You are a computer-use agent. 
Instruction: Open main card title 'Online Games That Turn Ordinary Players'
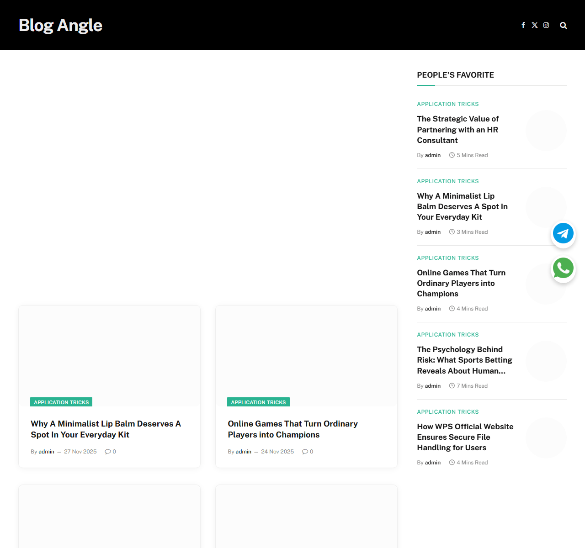tap(292, 429)
